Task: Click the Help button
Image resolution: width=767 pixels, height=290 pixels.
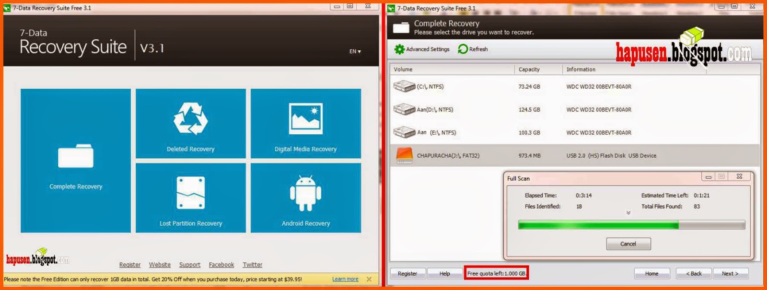Action: coord(445,274)
